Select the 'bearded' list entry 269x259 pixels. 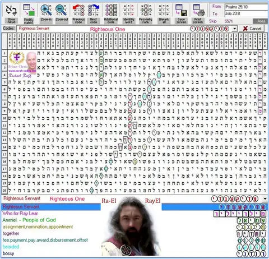(11, 247)
